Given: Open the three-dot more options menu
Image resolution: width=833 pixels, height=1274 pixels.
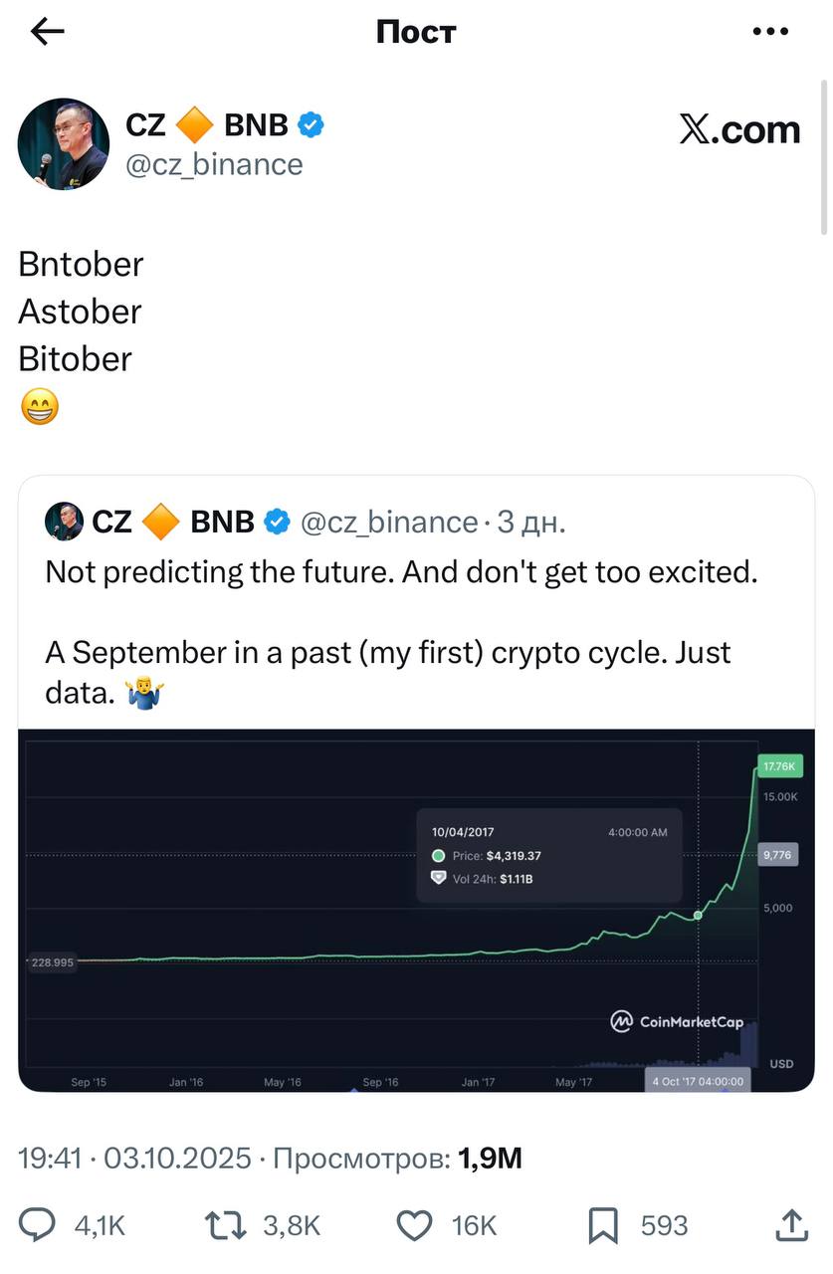Looking at the screenshot, I should pos(770,32).
